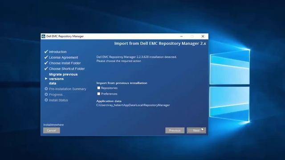Click the 'Application data' heading

pyautogui.click(x=109, y=101)
